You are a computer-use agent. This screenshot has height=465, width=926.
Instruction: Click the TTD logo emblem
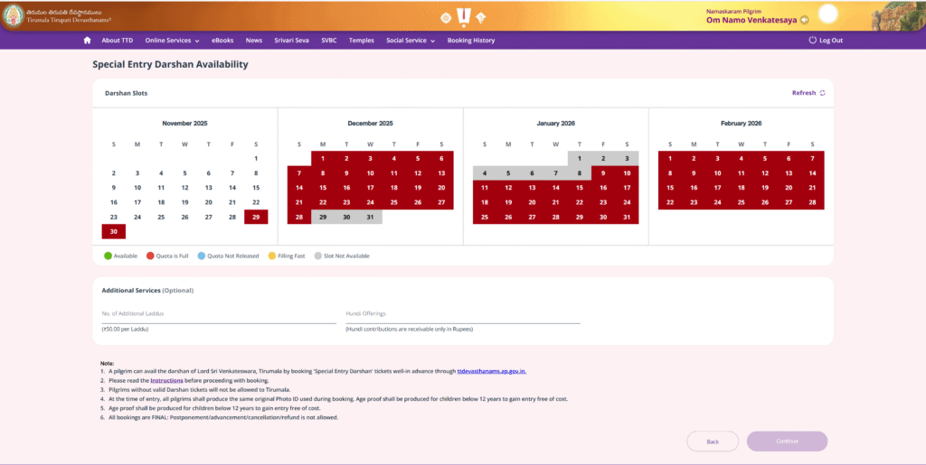(13, 15)
